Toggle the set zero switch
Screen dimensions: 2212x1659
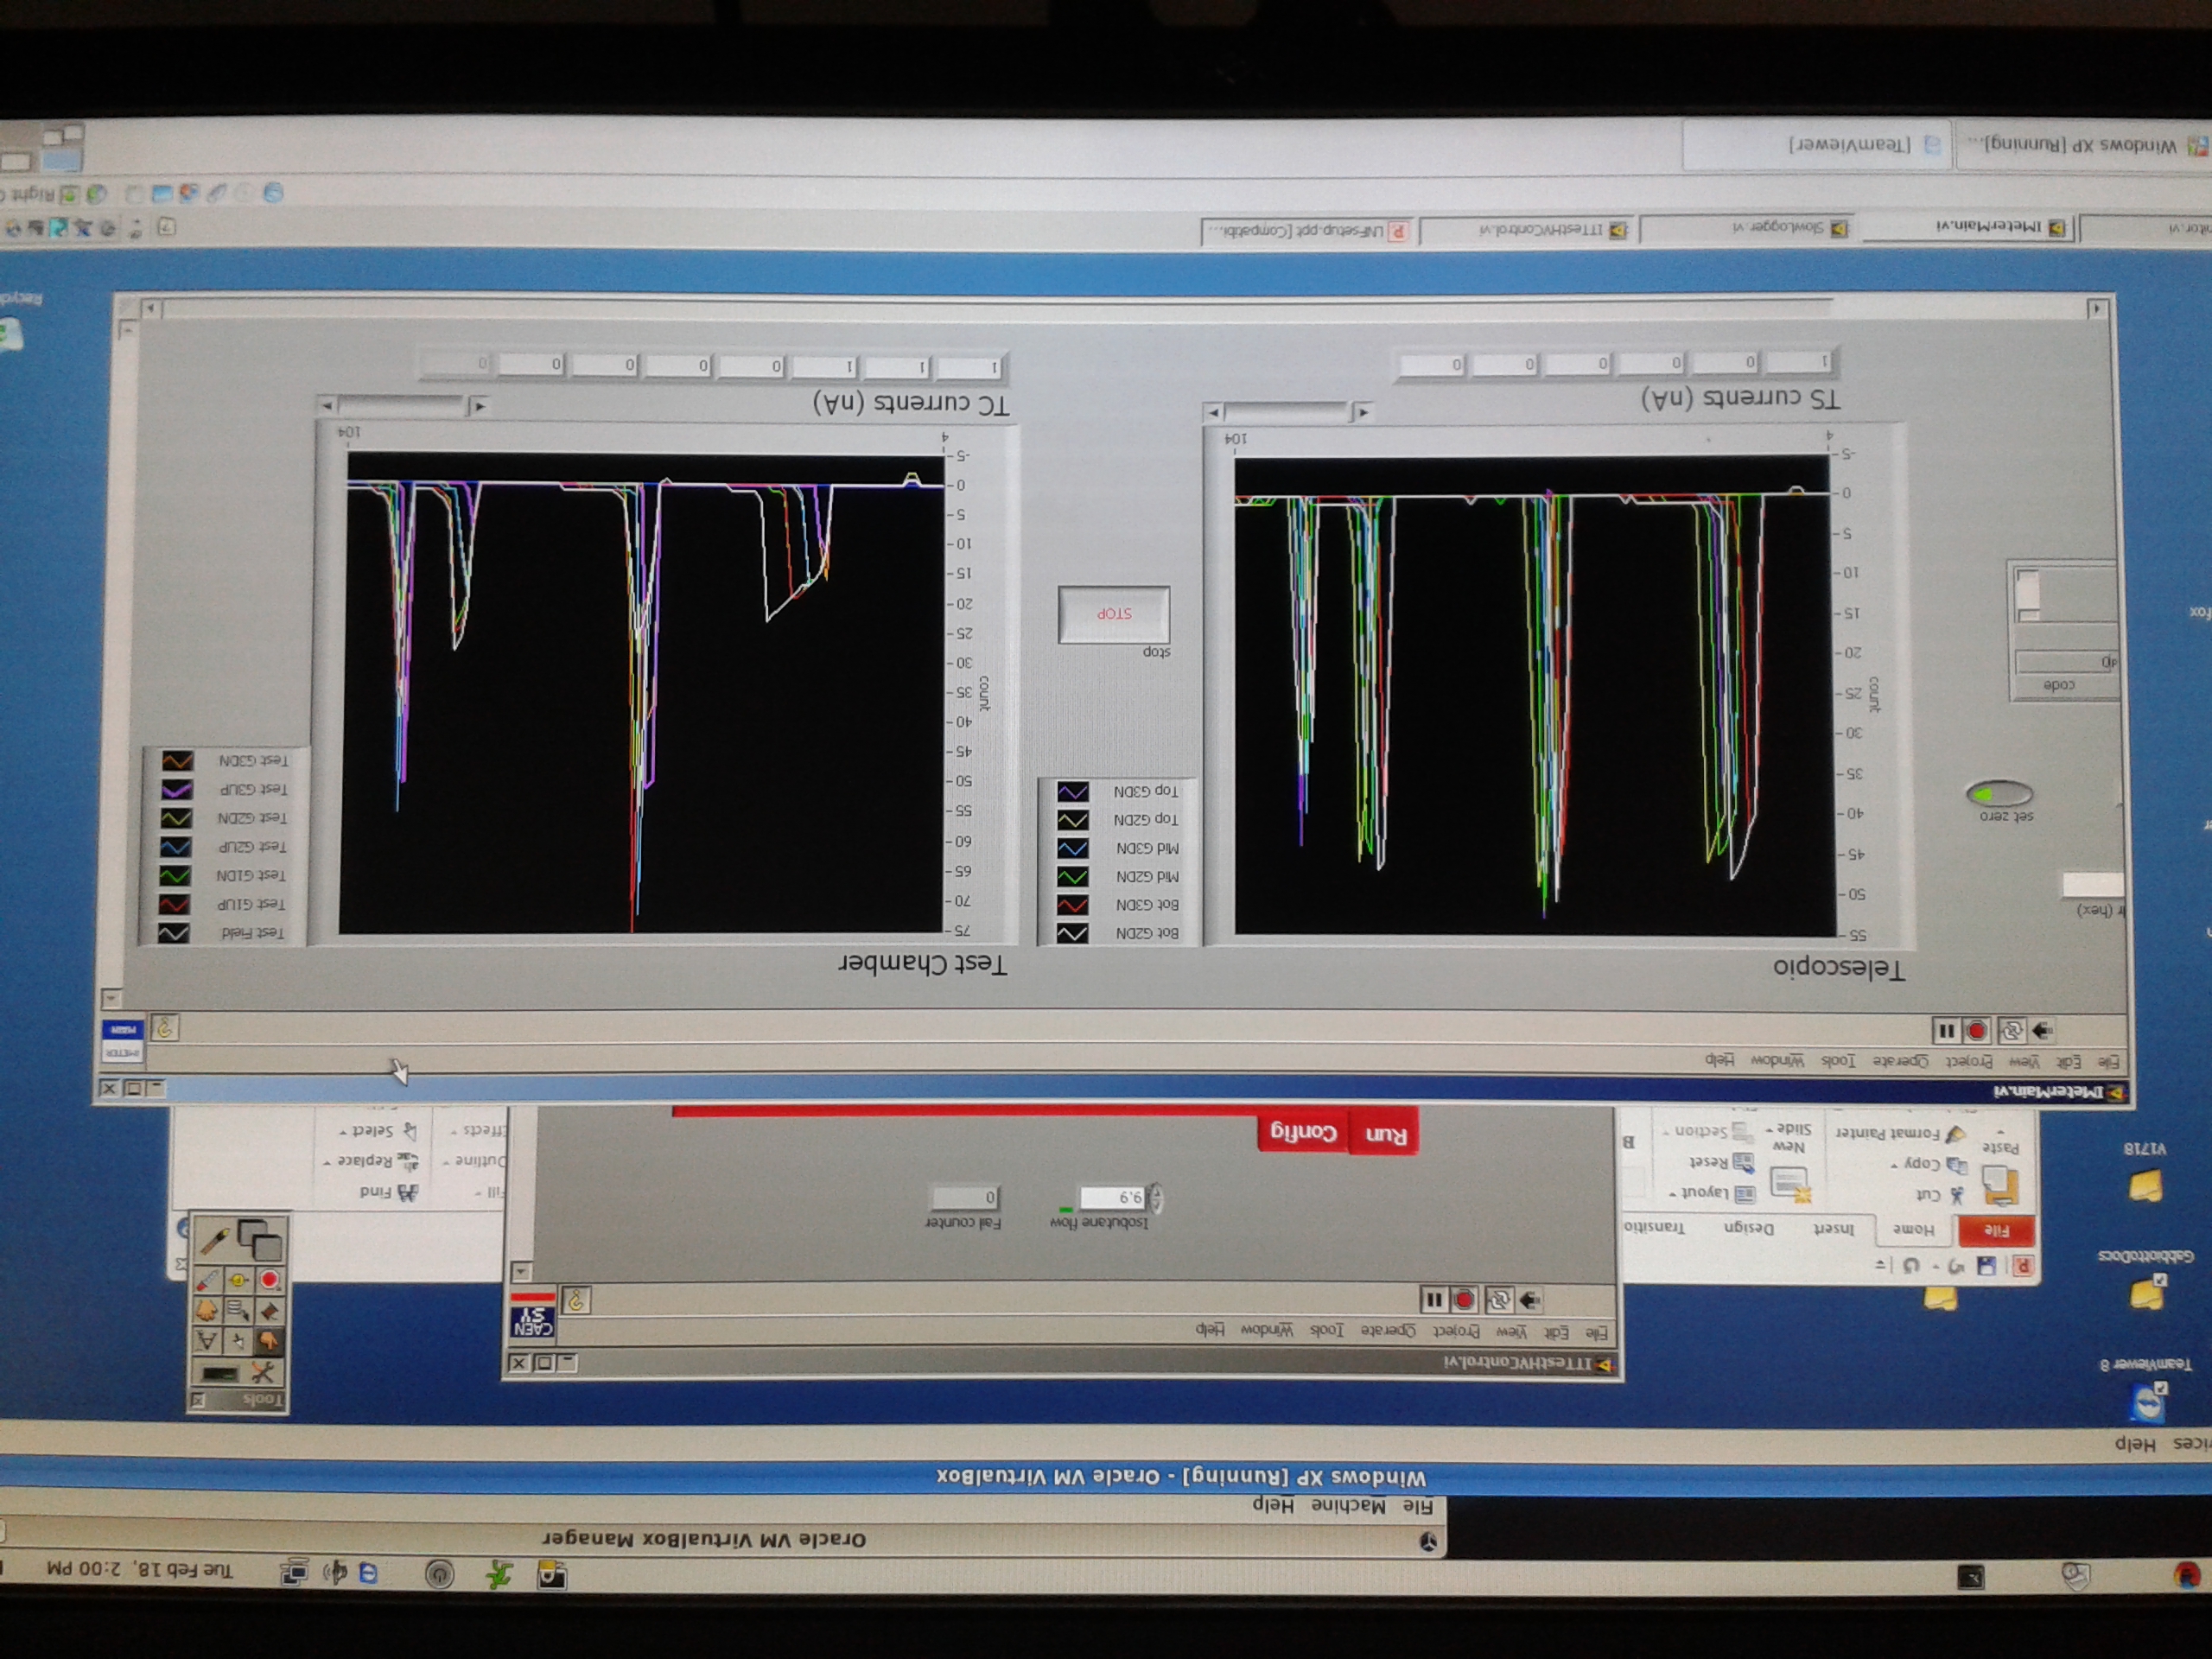[1999, 794]
